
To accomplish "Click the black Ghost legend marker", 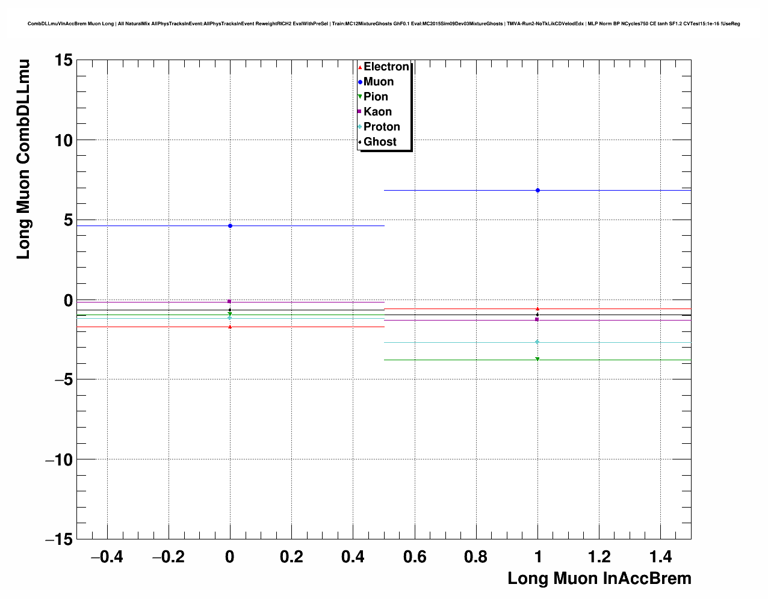I will (x=360, y=142).
